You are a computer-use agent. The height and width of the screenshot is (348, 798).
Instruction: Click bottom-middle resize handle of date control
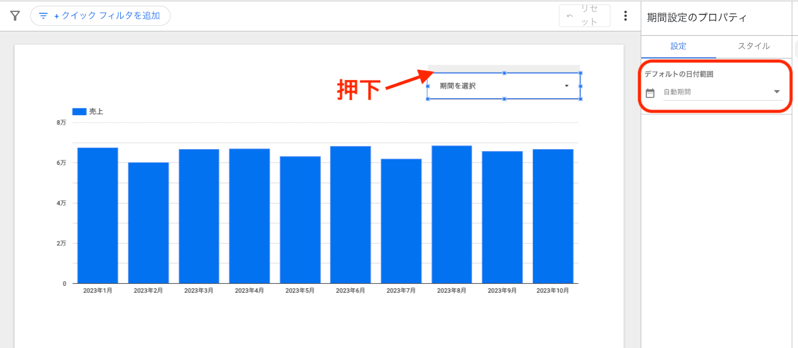tap(503, 99)
